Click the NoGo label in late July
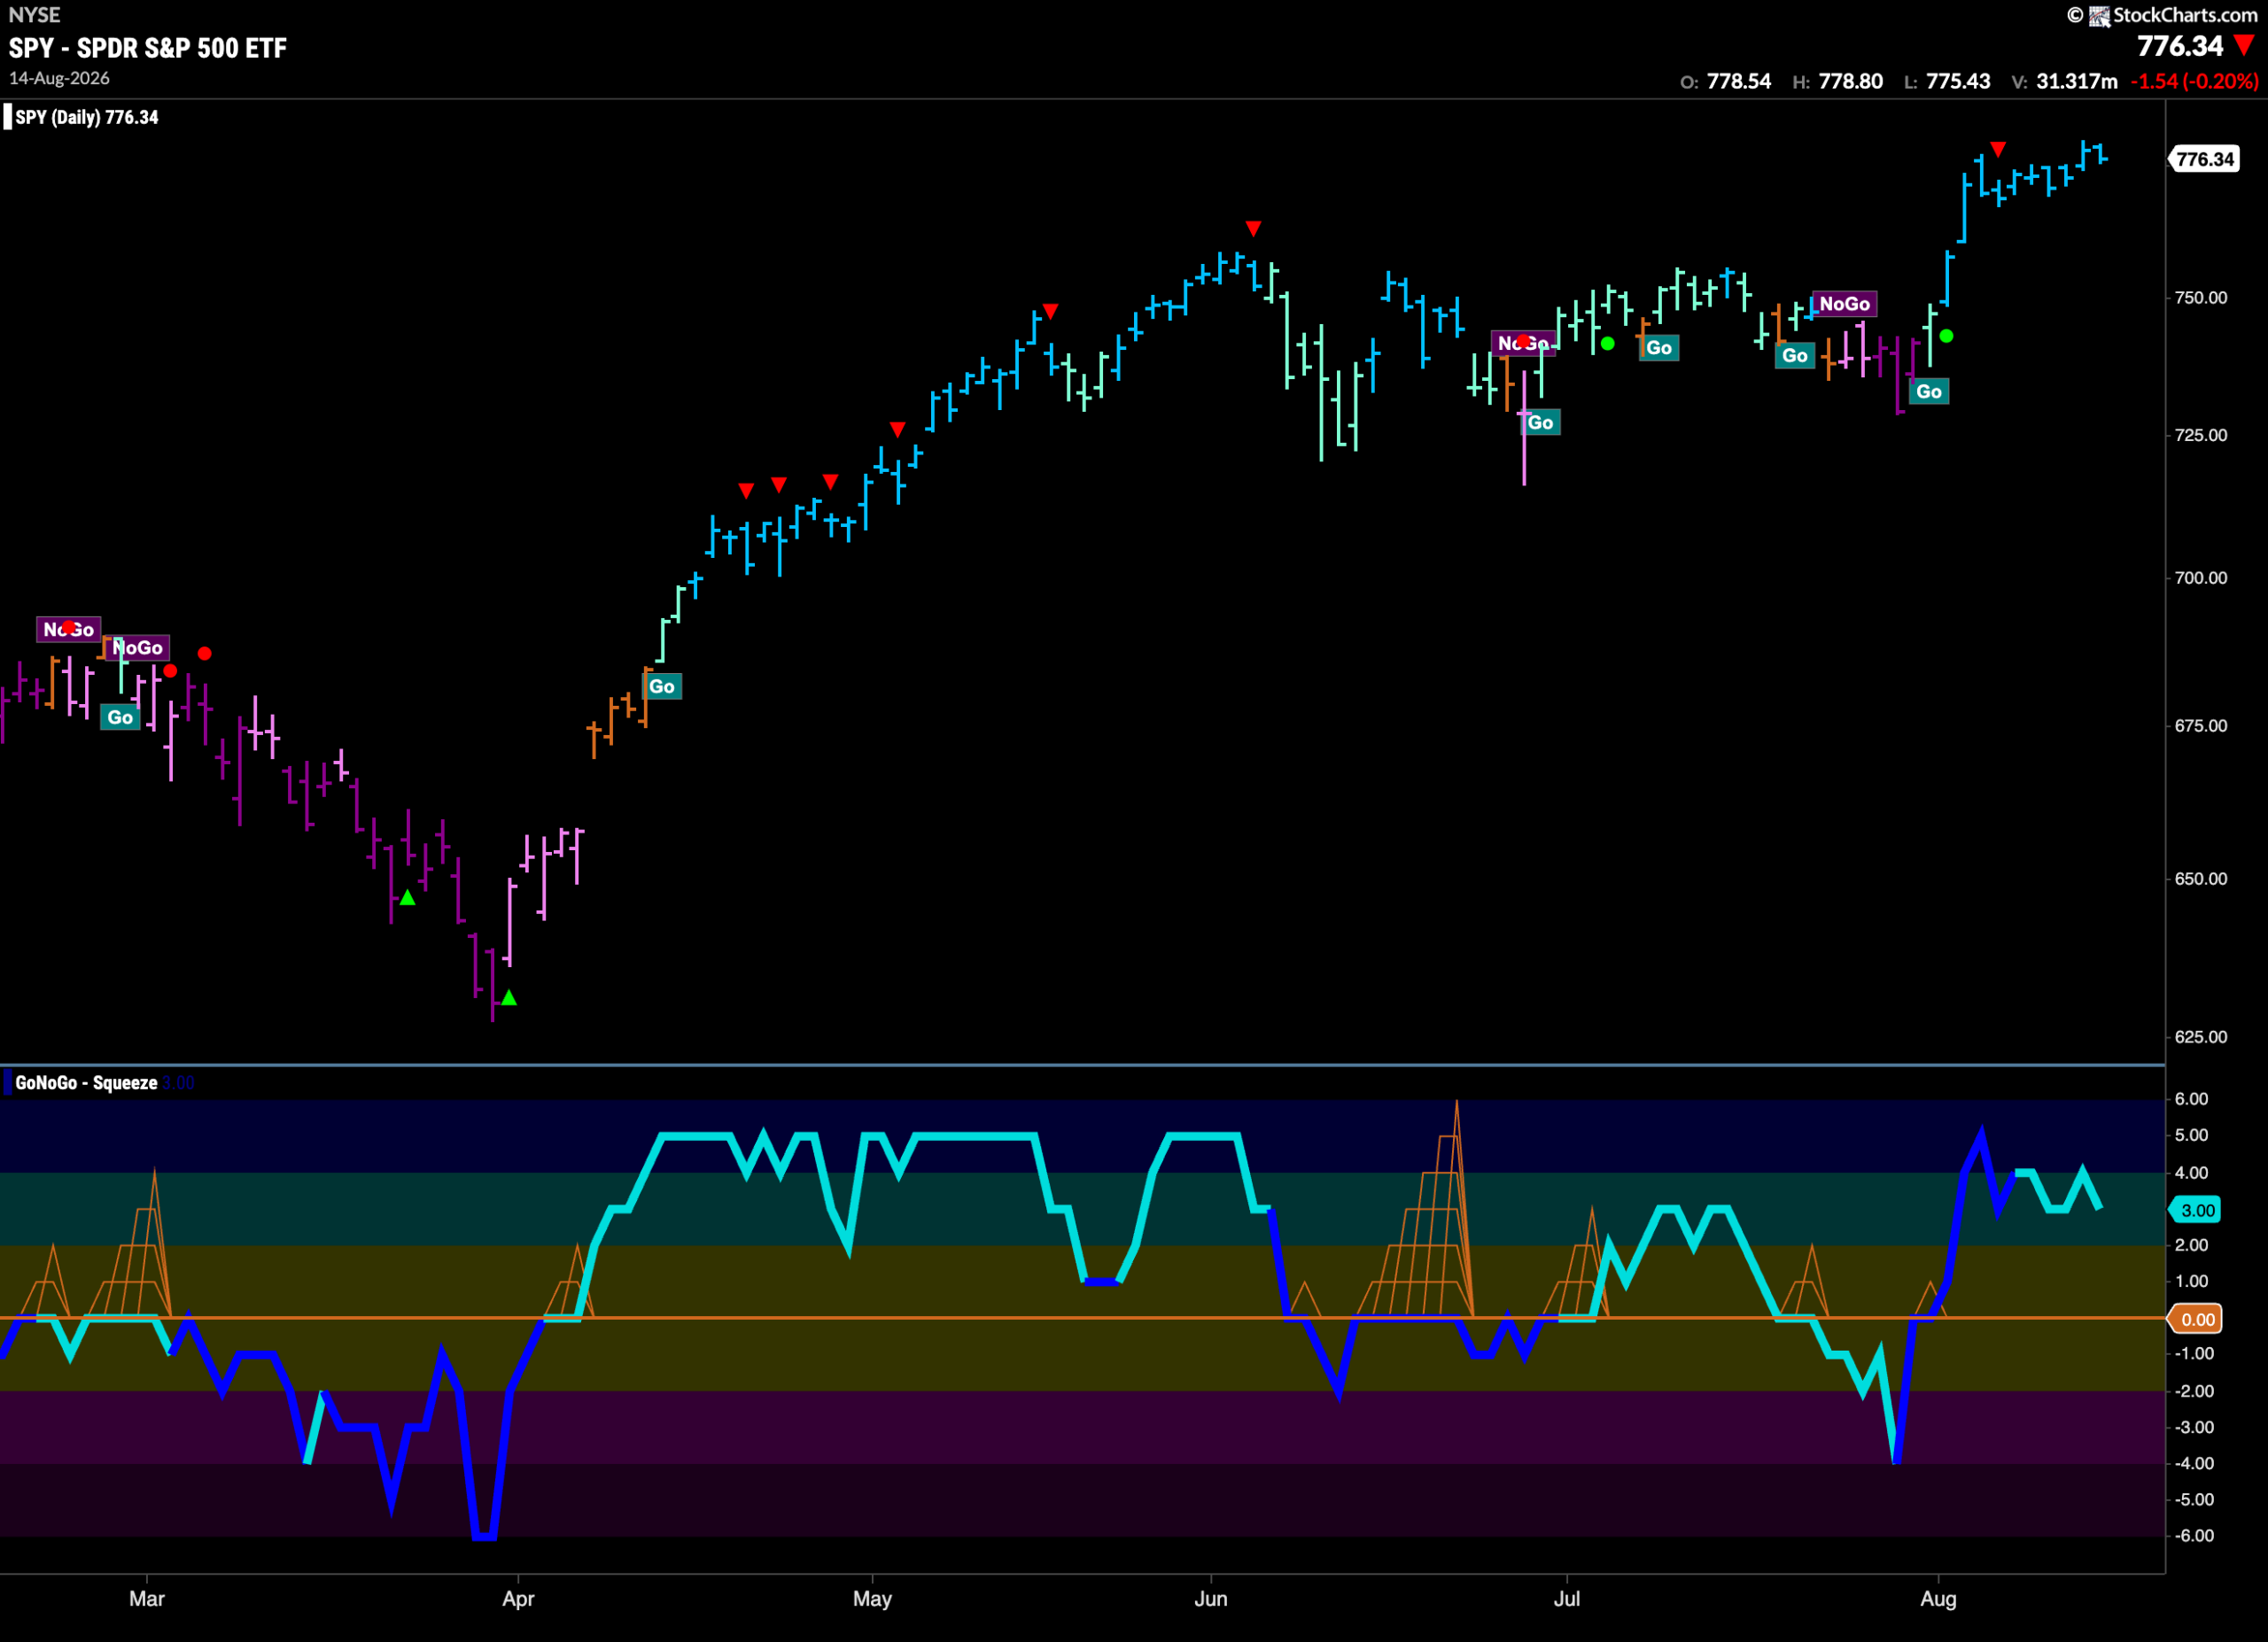The image size is (2268, 1642). 1844,304
